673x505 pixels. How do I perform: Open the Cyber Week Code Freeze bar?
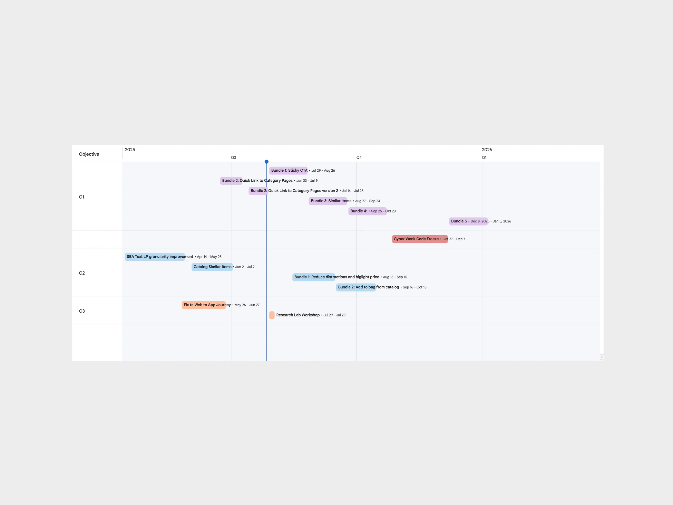(420, 239)
